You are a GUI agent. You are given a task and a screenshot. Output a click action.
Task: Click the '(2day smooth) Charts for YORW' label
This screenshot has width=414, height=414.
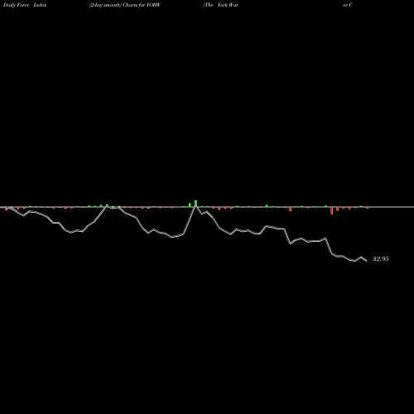tap(125, 5)
